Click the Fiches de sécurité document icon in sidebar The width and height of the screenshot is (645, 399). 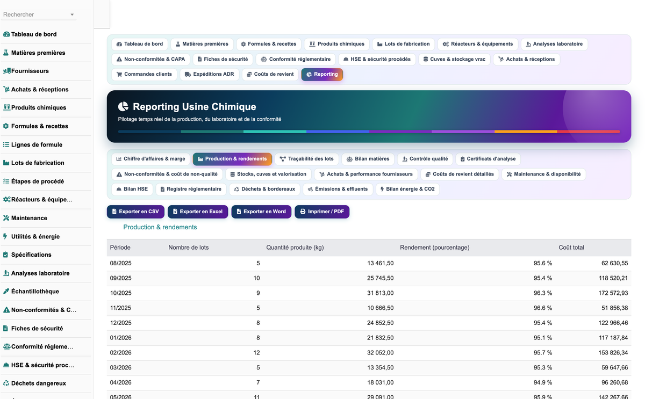[x=6, y=328]
